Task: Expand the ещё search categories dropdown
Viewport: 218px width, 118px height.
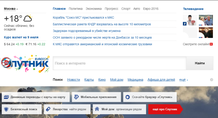Action: pyautogui.click(x=184, y=80)
